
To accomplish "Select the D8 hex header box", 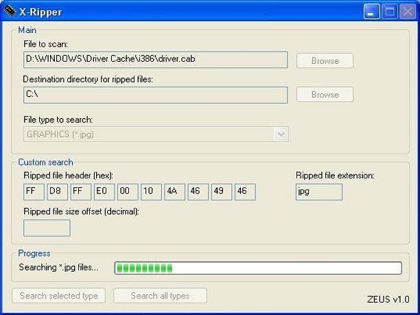I will pyautogui.click(x=58, y=191).
